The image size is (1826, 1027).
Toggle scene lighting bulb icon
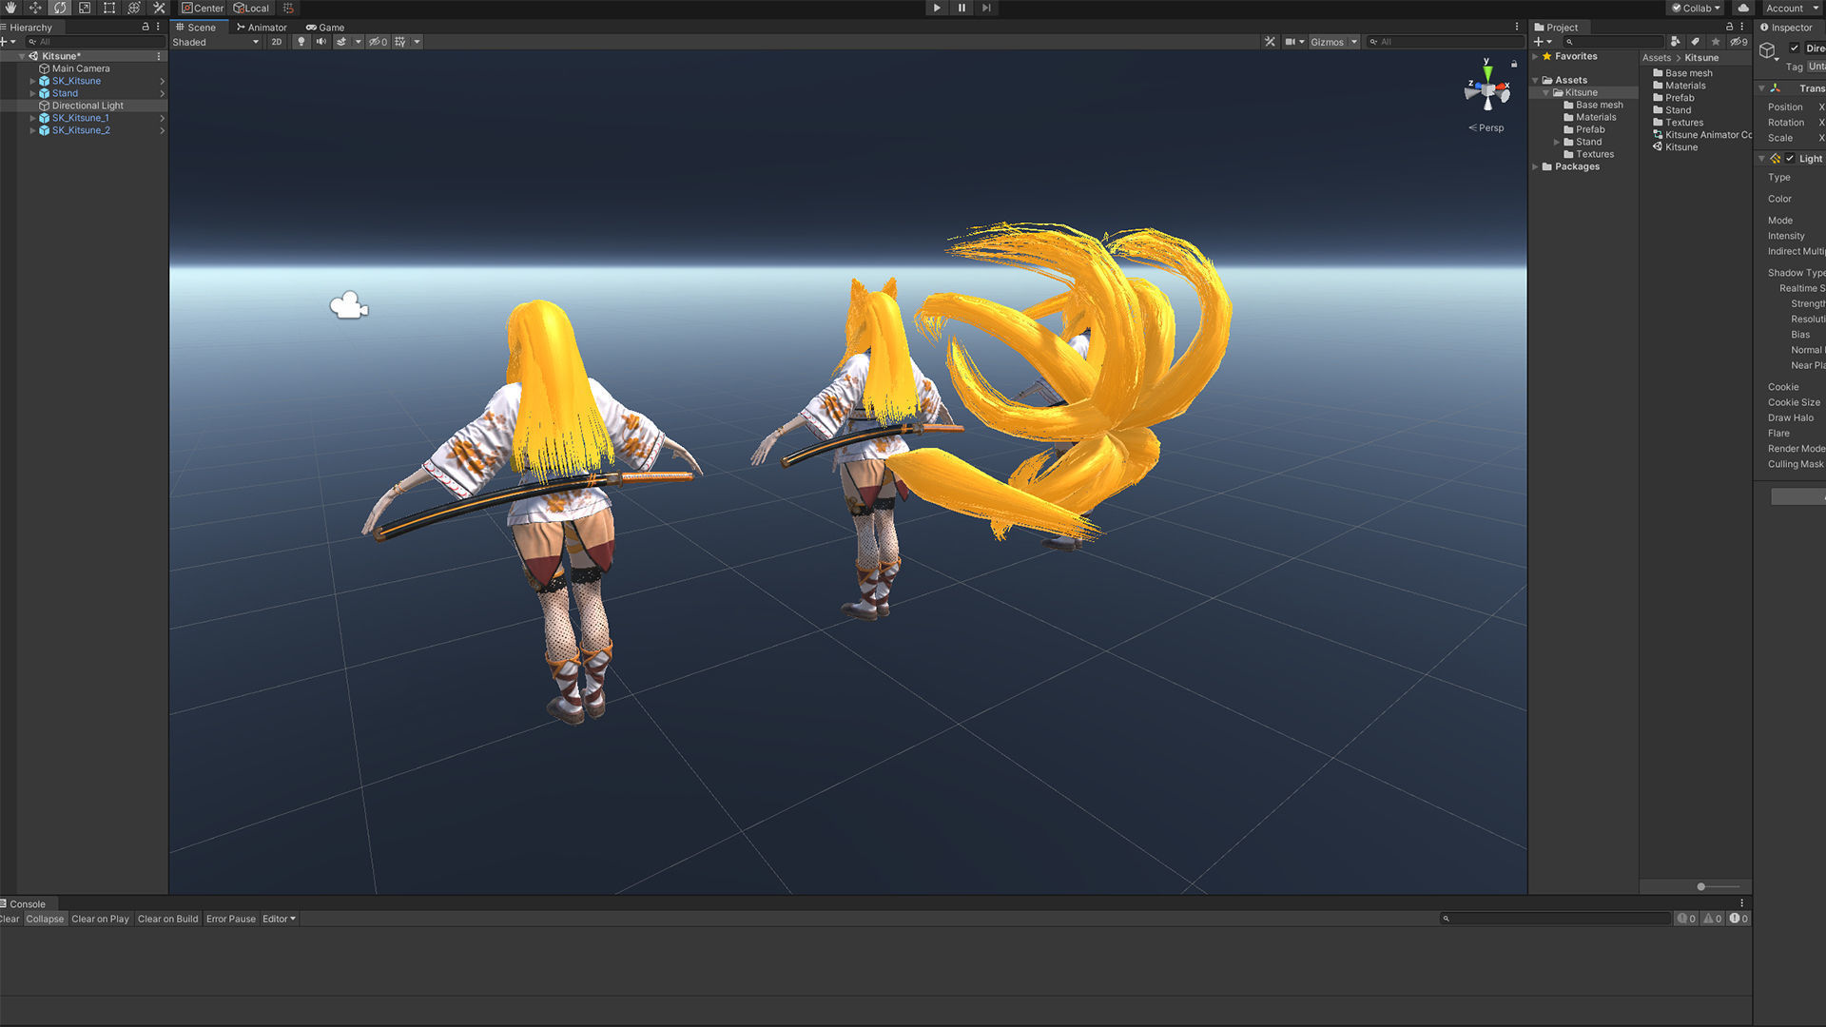[301, 42]
